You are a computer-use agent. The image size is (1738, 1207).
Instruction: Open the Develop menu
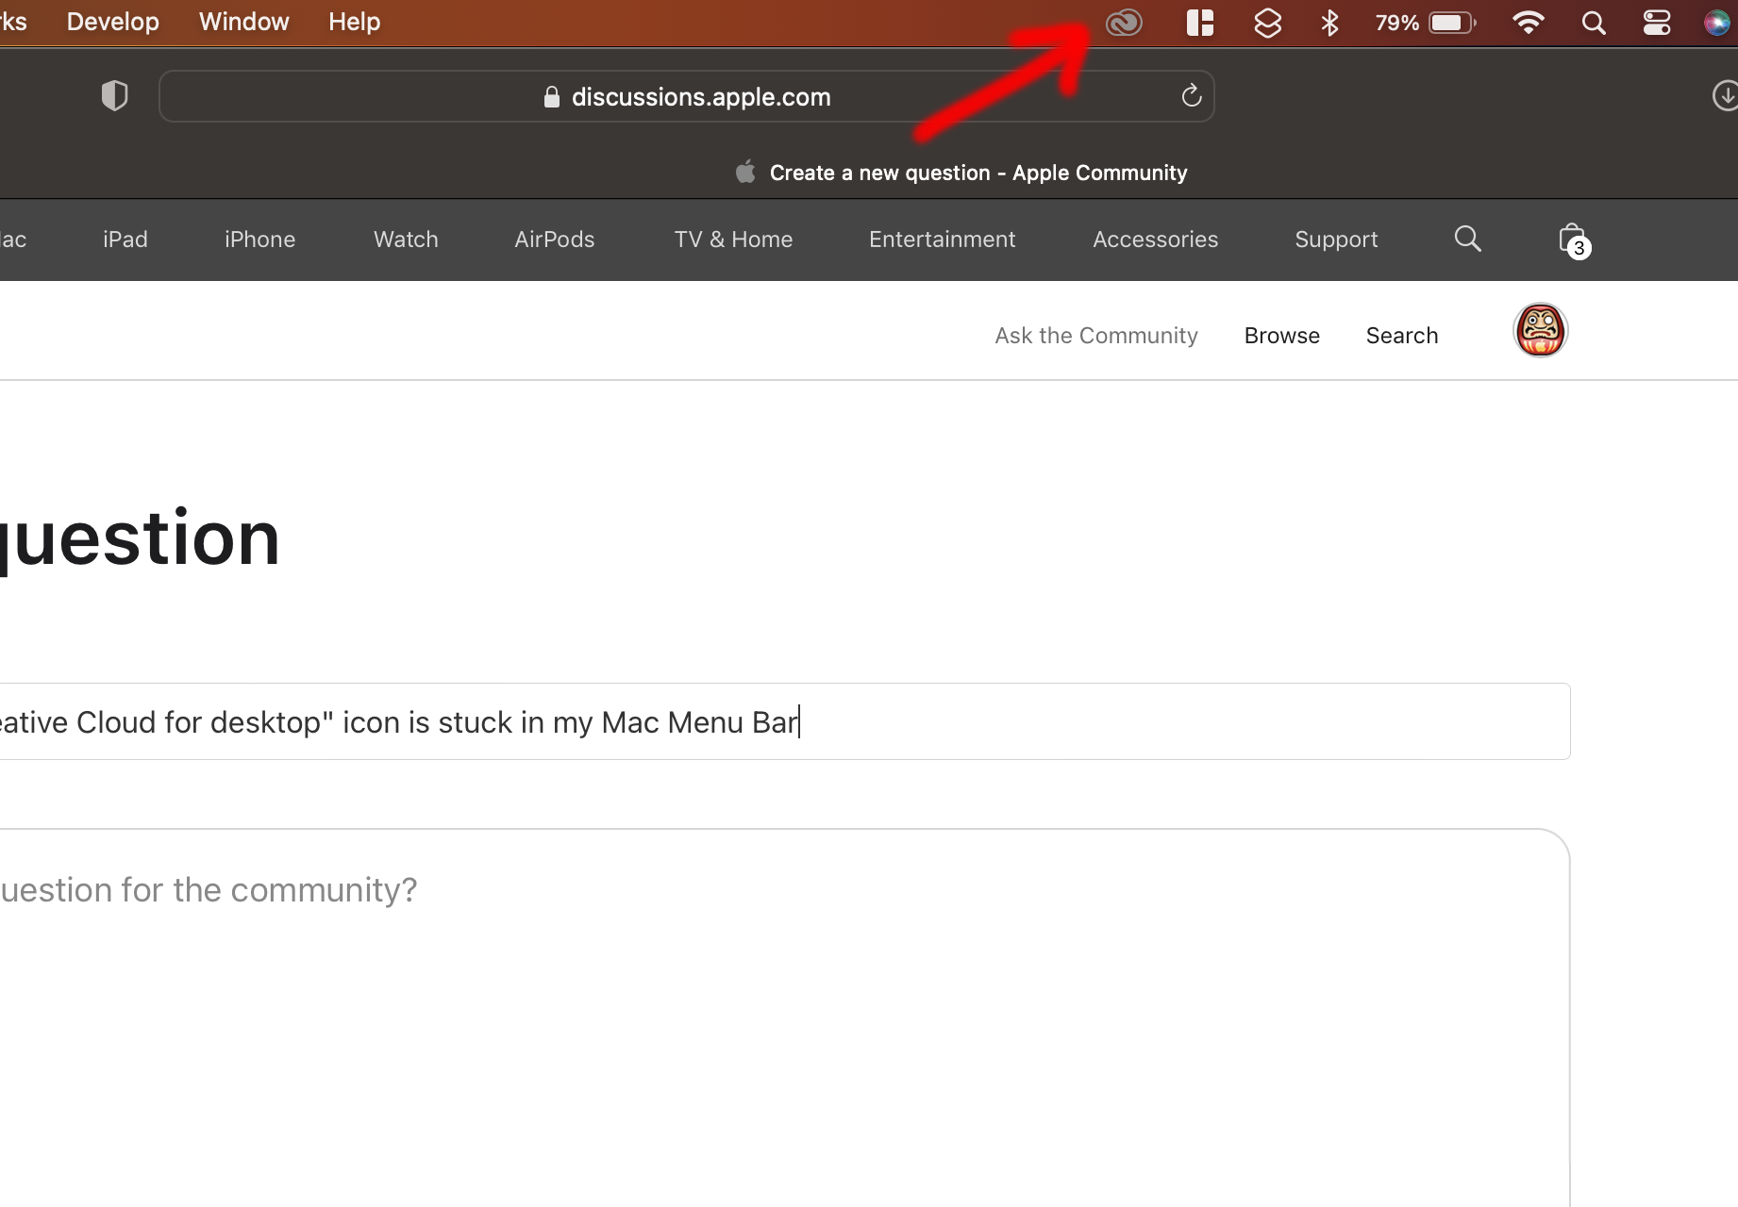pyautogui.click(x=113, y=22)
